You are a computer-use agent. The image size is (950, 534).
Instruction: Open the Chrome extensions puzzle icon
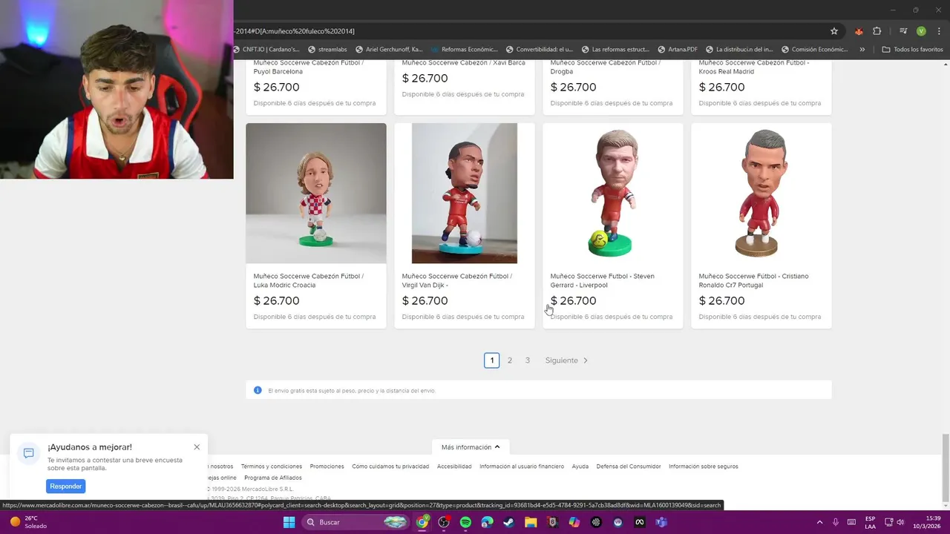coord(877,31)
